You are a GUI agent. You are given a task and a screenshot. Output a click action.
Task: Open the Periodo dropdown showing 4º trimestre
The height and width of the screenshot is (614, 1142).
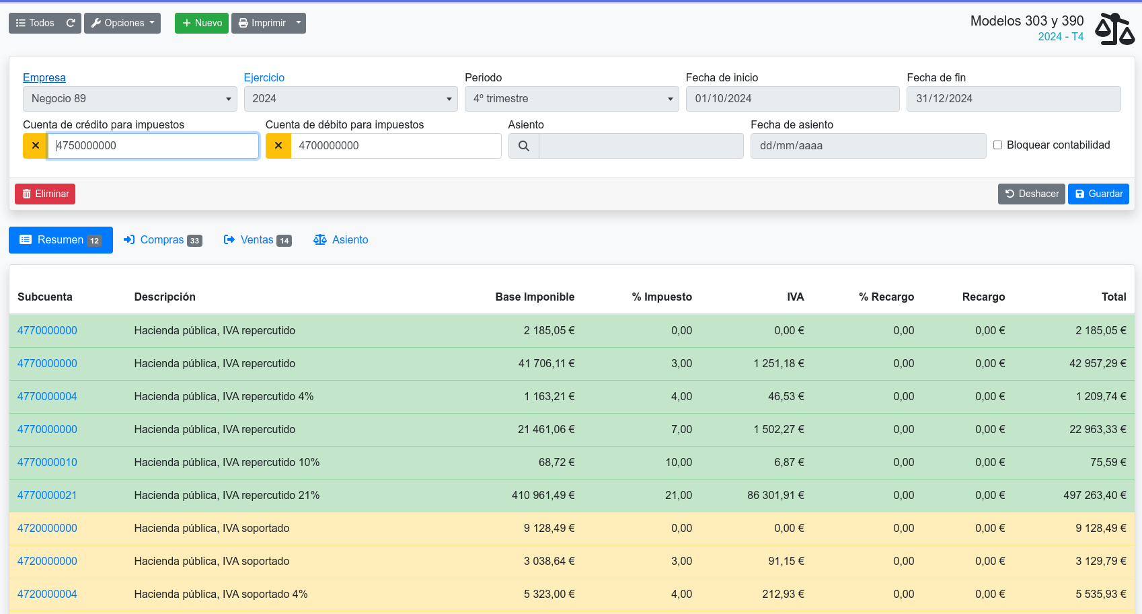[572, 99]
